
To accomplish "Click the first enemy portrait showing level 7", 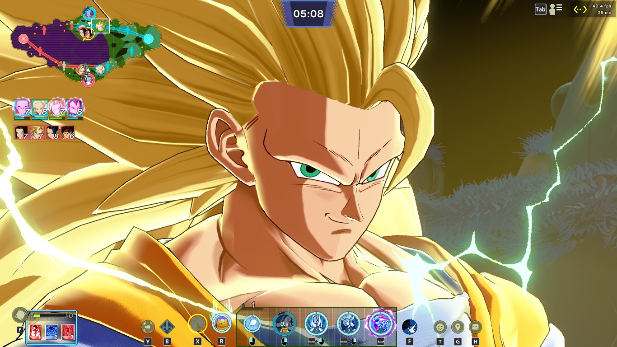I will pos(21,132).
